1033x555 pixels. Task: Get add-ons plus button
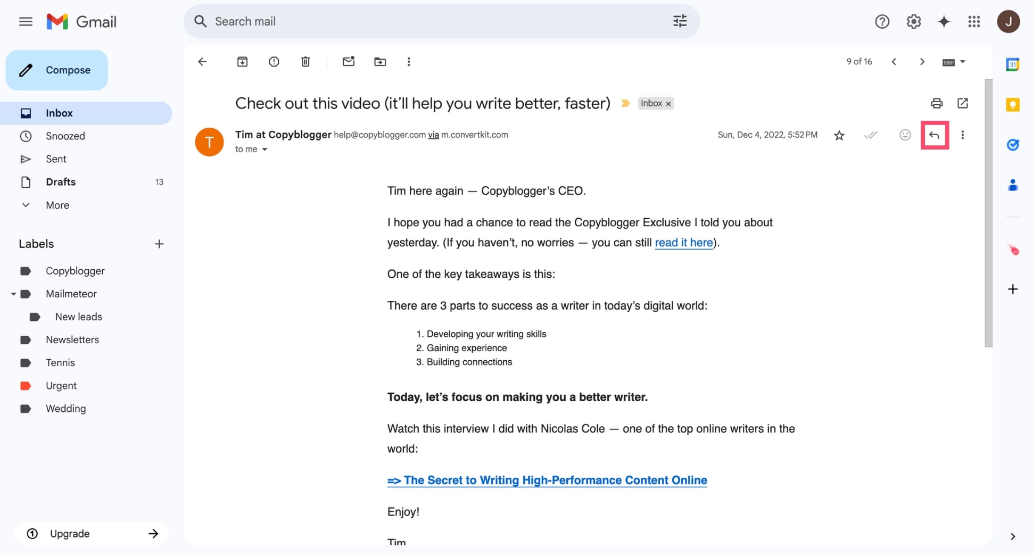pos(1012,289)
